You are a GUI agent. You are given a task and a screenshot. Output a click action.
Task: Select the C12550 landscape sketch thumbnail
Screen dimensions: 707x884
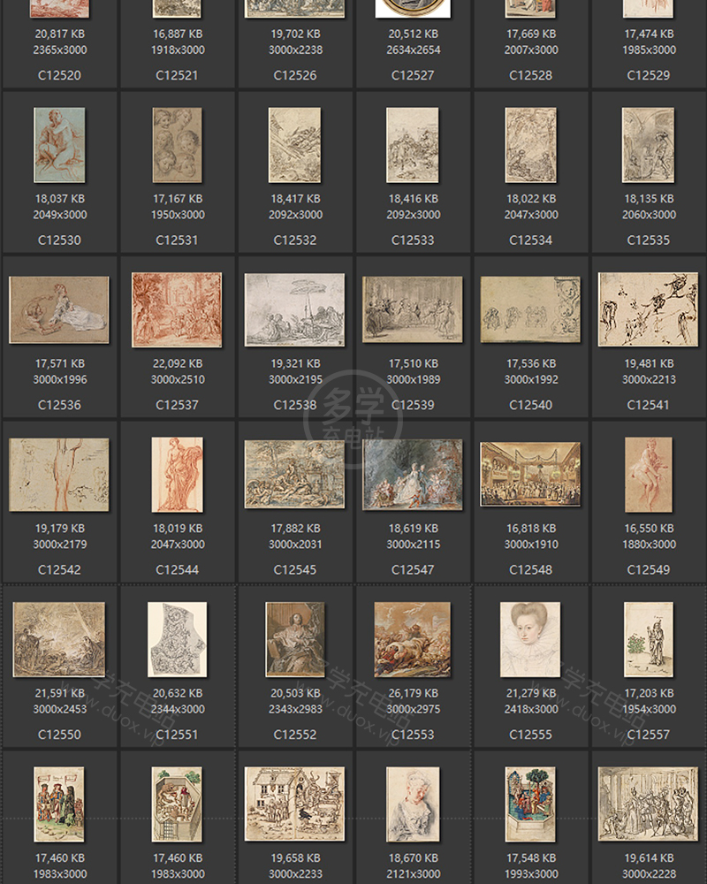point(59,639)
